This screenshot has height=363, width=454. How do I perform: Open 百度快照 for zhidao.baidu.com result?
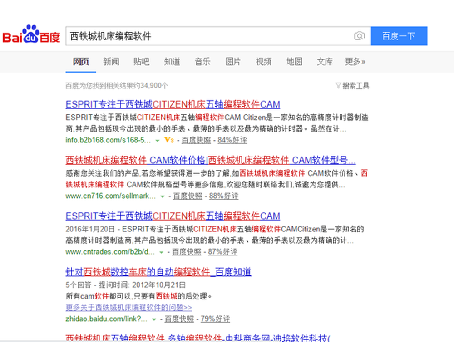coord(179,319)
